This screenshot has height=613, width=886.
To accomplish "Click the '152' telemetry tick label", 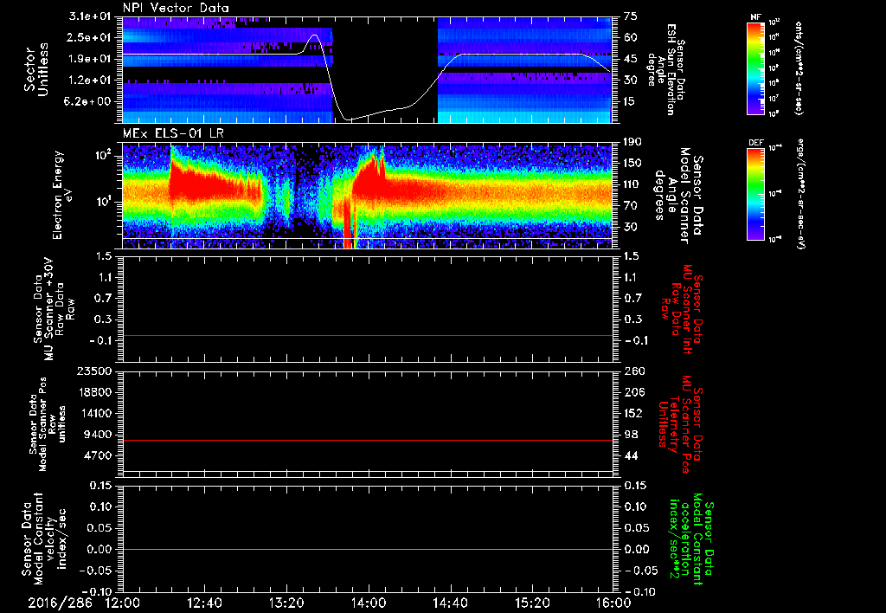I will (633, 413).
